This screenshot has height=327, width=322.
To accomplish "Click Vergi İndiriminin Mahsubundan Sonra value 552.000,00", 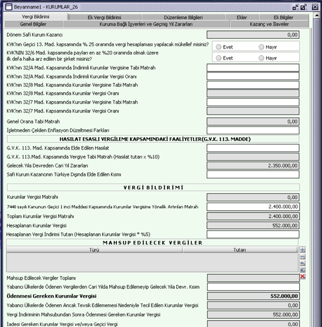I will click(253, 315).
